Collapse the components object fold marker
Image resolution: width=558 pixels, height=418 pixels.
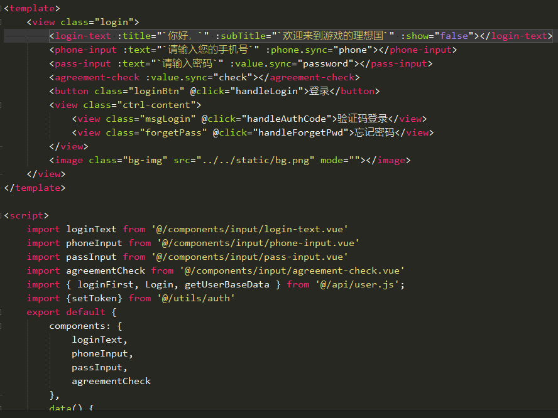click(2, 326)
